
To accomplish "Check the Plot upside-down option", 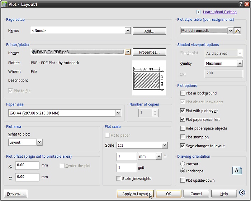I will click(183, 180).
